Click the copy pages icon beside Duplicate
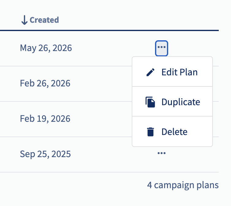Screen dimensions: 231x206 click(150, 102)
